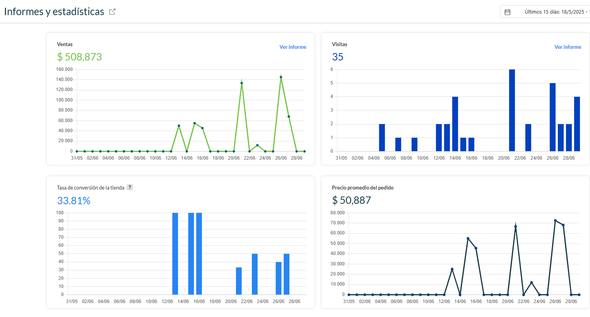Viewport: 590px width, 317px height.
Task: Select the highest Ventas peak point at 26/06
Action: (x=281, y=77)
